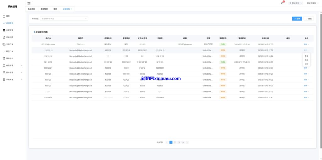The image size is (322, 160).
Task: Switch to the 商品订单 tab
Action: click(x=32, y=9)
